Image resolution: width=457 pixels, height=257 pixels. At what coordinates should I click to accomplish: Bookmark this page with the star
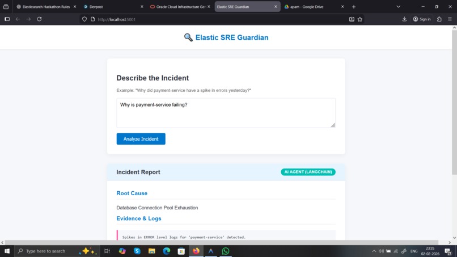click(x=360, y=19)
